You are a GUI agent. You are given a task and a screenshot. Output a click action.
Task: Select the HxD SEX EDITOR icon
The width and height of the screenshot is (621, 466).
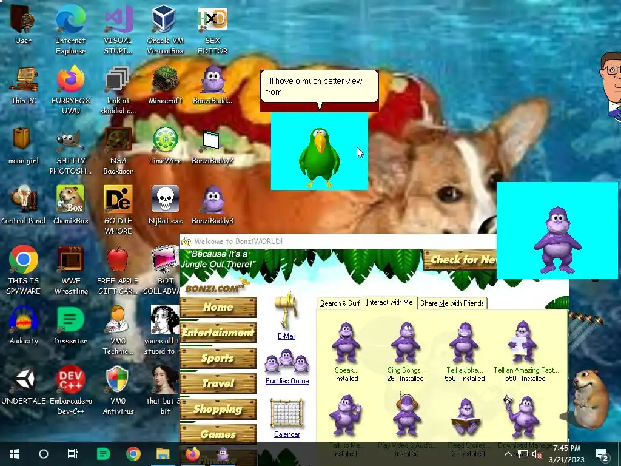click(x=213, y=30)
